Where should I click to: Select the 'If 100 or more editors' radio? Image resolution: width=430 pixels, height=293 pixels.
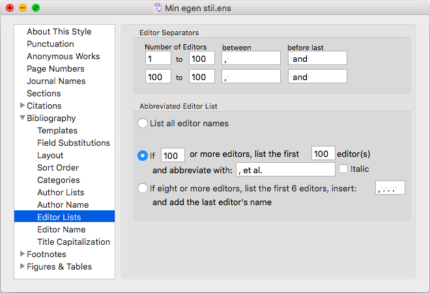tap(143, 156)
